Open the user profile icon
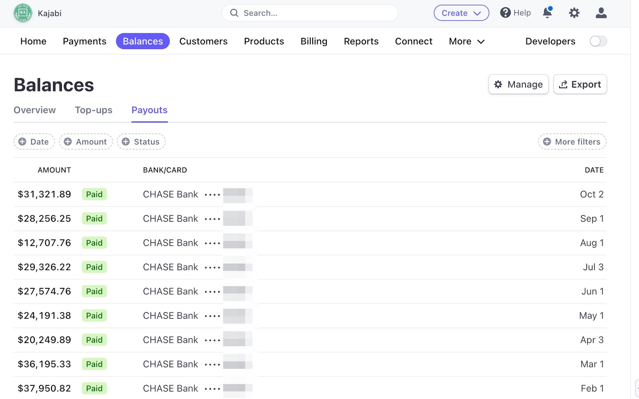 click(601, 13)
